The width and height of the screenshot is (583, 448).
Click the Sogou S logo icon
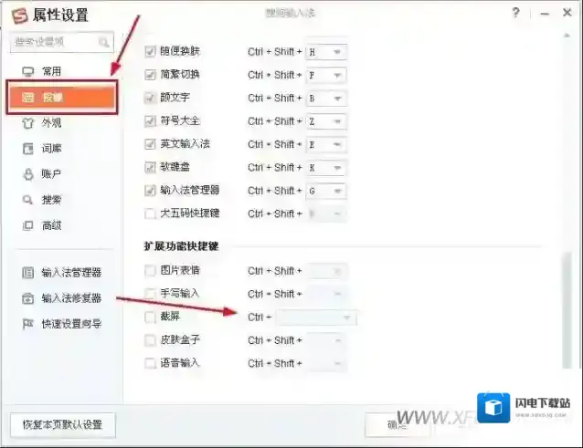click(x=19, y=16)
